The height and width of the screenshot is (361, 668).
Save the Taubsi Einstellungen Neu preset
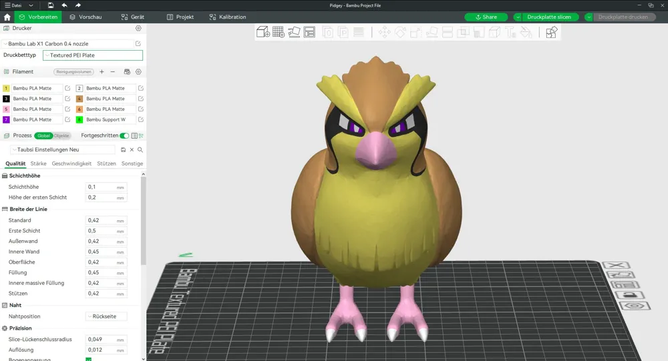[123, 150]
